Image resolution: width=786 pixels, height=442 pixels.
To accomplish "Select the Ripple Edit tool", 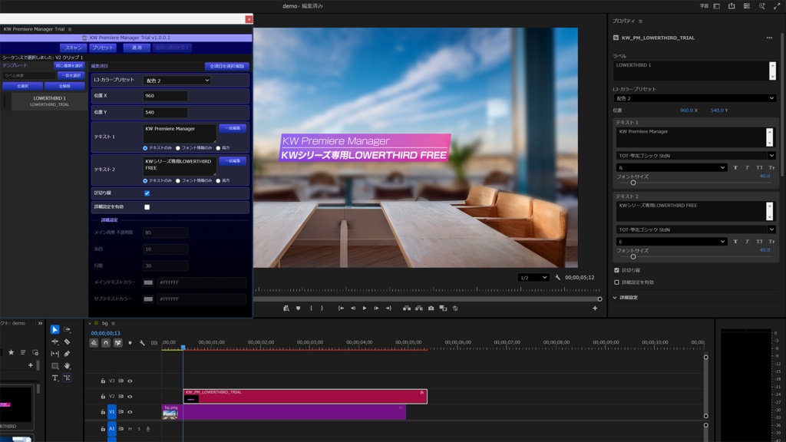I will (x=54, y=341).
